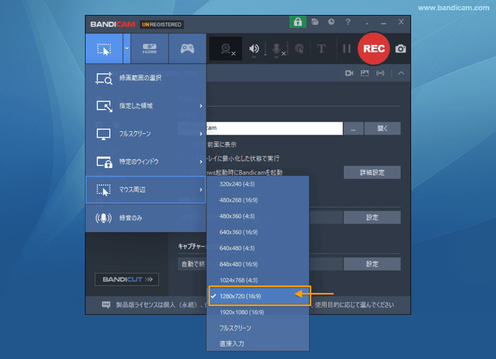The height and width of the screenshot is (359, 496).
Task: Open the image list icon
Action: 365,73
